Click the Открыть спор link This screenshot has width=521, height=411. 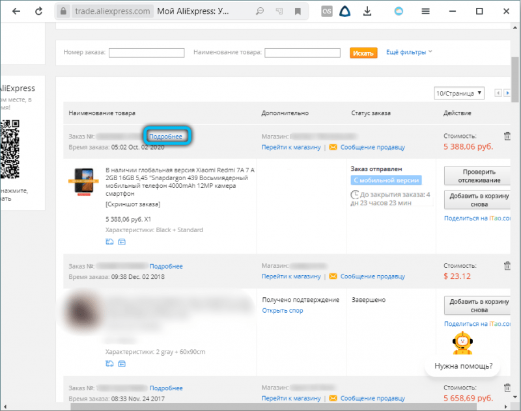tap(283, 310)
